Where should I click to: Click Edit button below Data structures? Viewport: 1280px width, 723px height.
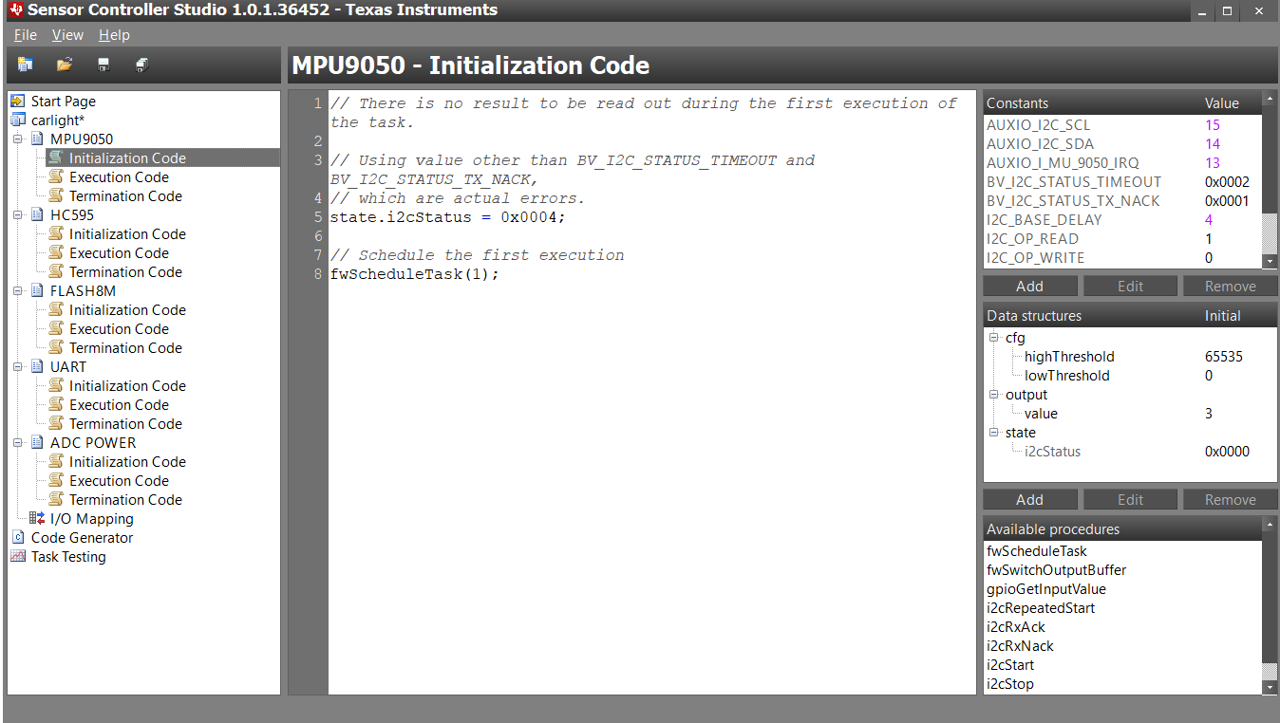tap(1130, 500)
